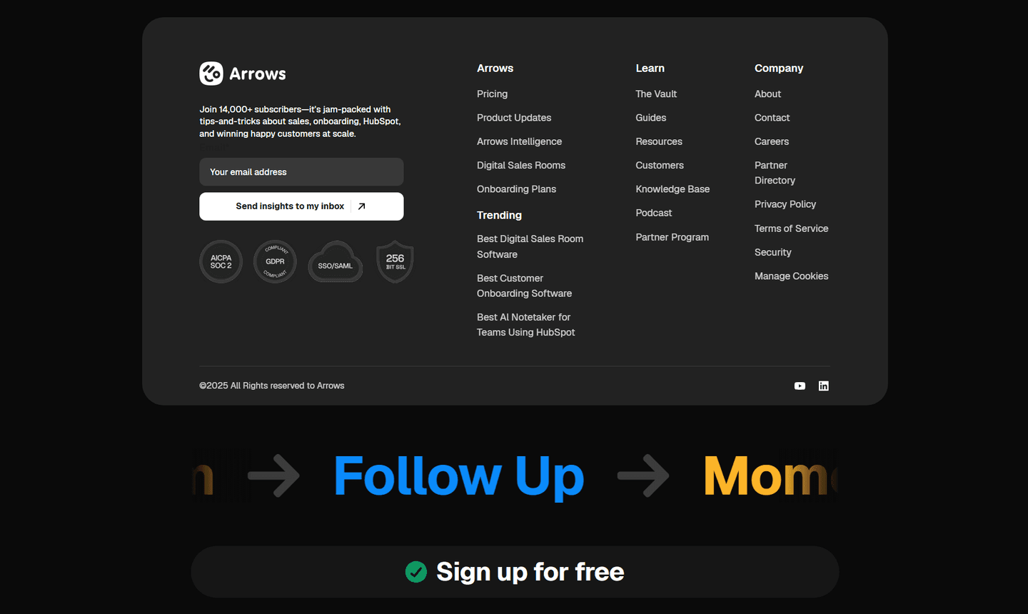
Task: Open the Privacy Policy link
Action: click(785, 204)
